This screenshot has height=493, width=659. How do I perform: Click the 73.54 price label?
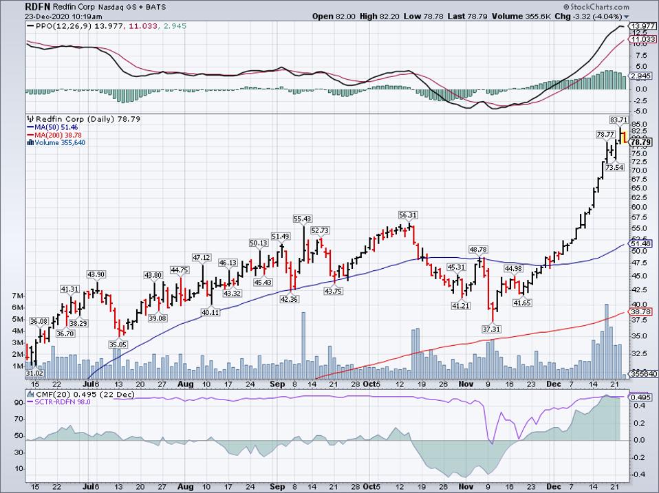coord(614,167)
